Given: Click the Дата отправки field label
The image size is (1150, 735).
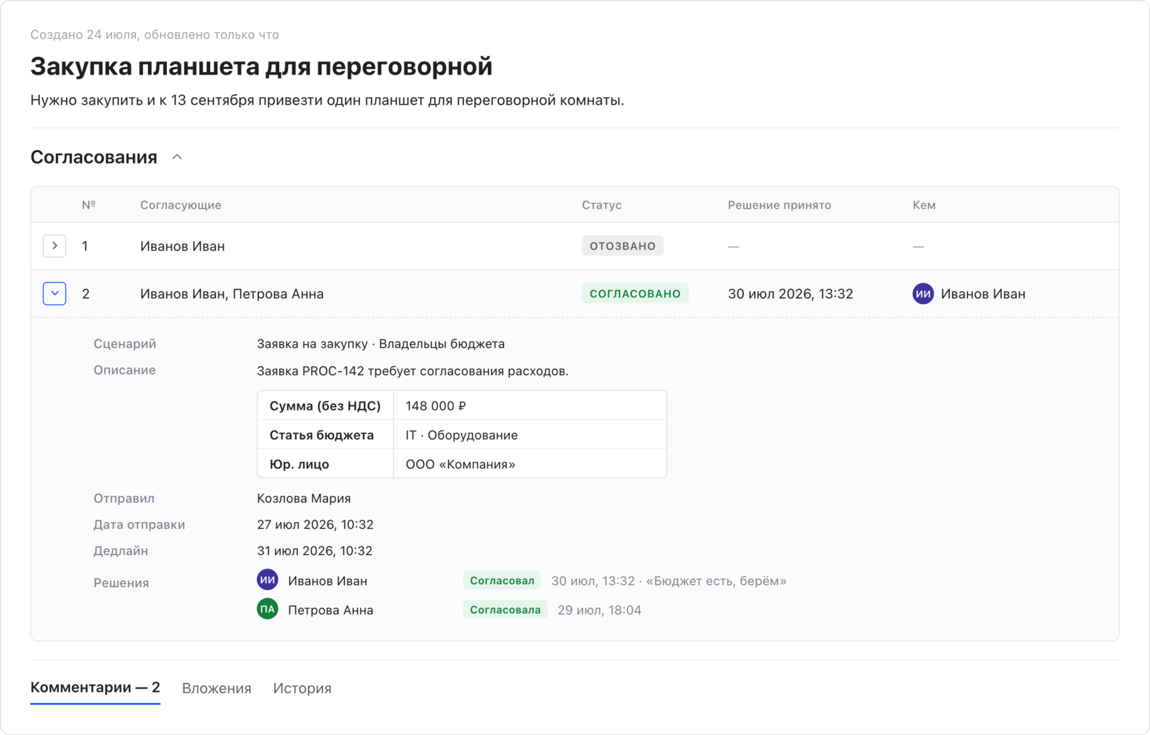Looking at the screenshot, I should (139, 525).
